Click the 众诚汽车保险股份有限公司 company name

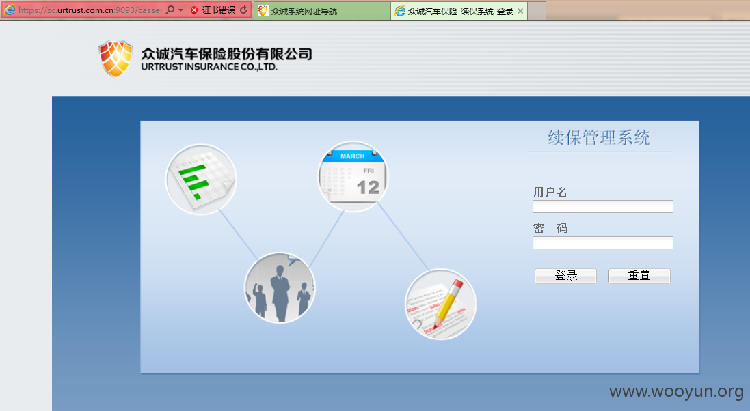click(x=226, y=54)
